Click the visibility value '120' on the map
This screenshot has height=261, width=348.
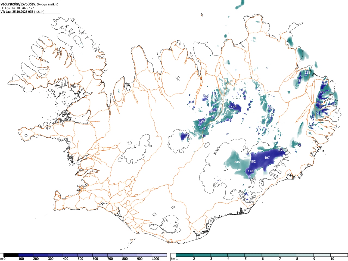282,150
